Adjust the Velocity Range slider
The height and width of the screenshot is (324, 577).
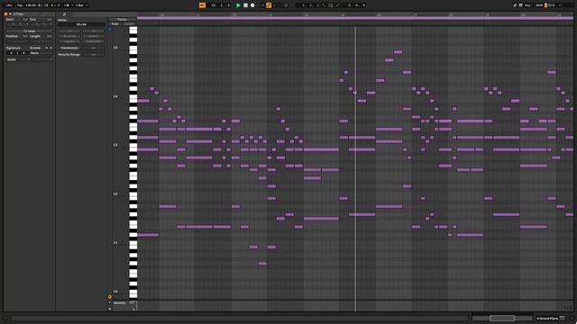(x=94, y=54)
